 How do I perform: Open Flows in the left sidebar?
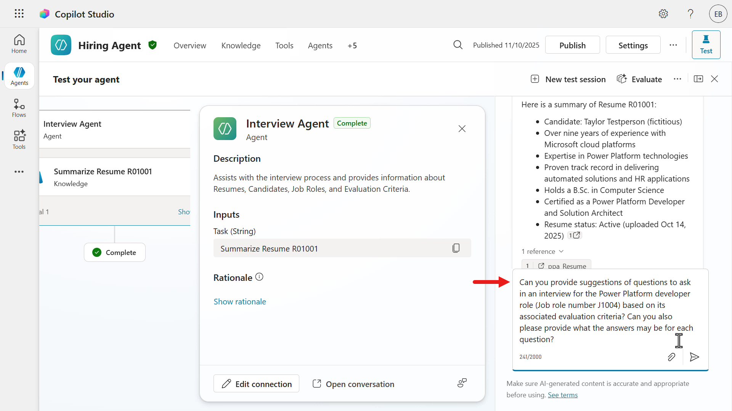(19, 108)
